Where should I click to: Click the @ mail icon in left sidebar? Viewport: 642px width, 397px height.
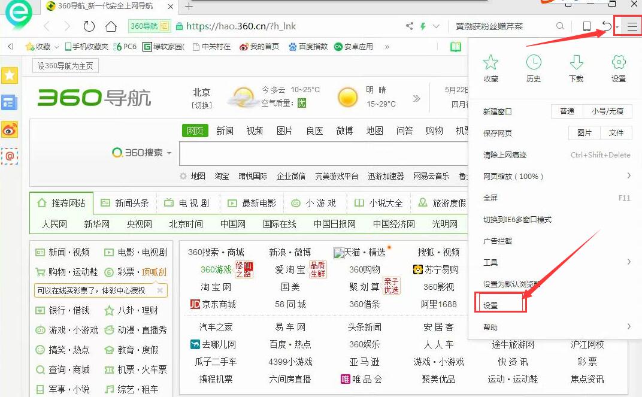coord(9,156)
